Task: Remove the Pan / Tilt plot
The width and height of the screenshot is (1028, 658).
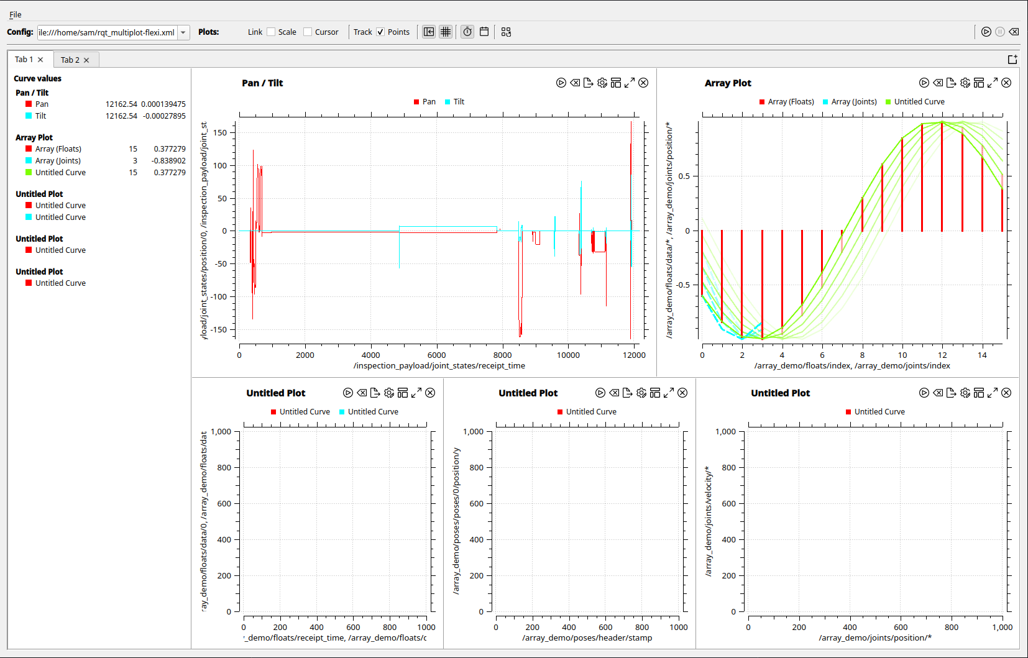Action: 644,83
